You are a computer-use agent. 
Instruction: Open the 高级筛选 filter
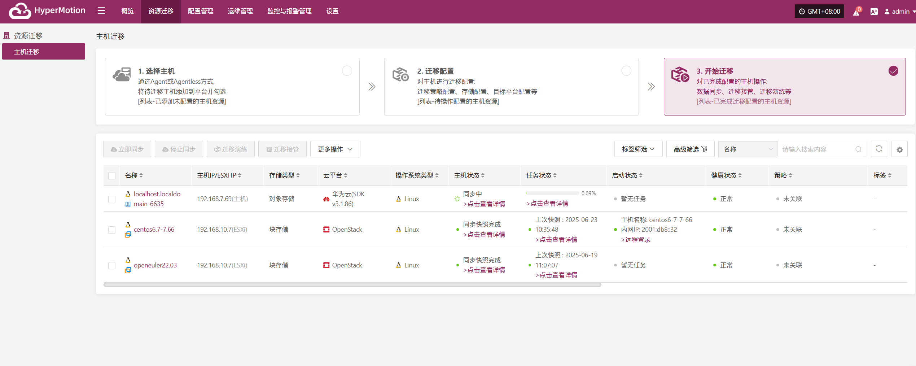coord(690,149)
